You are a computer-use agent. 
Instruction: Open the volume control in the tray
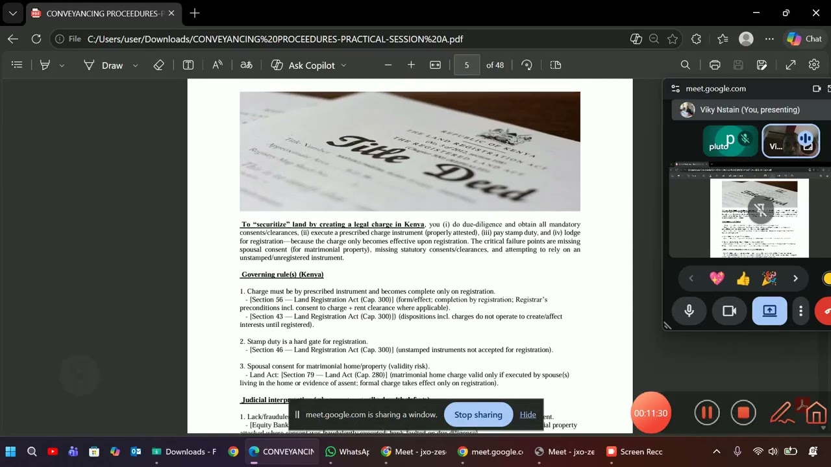[x=773, y=451]
